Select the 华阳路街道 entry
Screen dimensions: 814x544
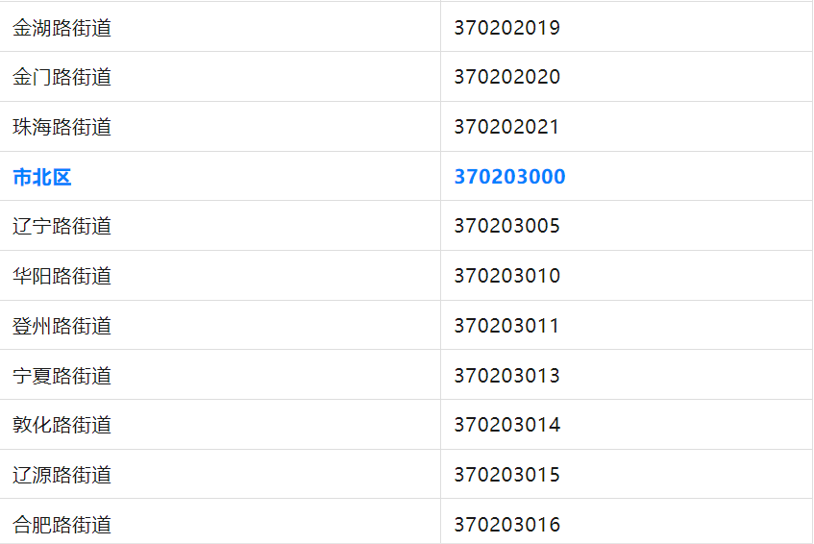[62, 276]
